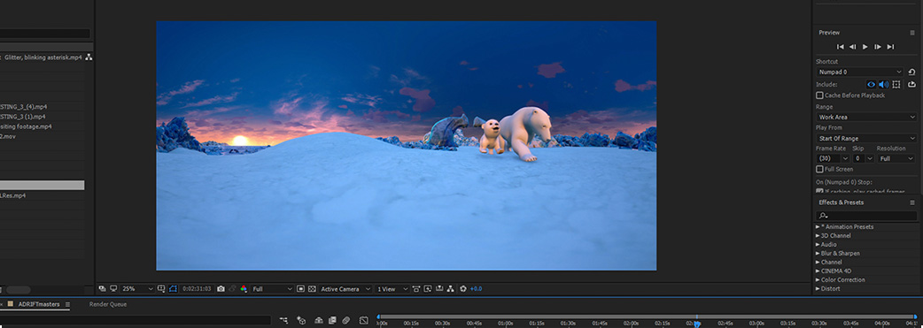
Task: Click the Primary Viewer monitor icon
Action: 113,288
